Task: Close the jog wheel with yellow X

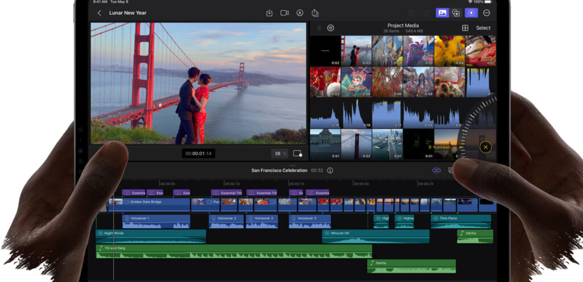Action: pyautogui.click(x=485, y=147)
